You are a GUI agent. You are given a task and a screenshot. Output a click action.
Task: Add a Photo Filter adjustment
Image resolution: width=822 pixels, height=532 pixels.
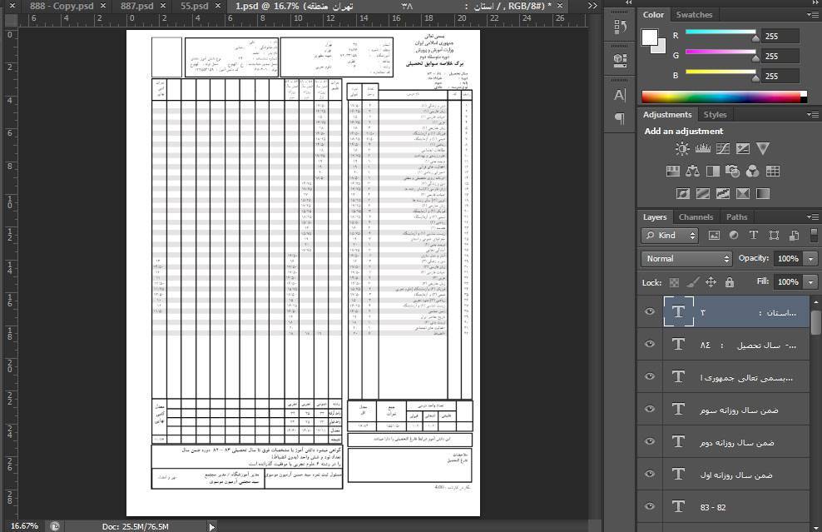click(x=732, y=171)
